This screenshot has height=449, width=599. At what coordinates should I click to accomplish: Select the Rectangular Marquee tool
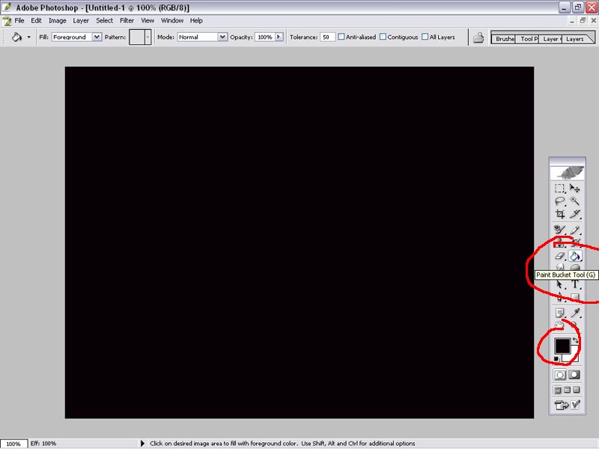pos(559,189)
